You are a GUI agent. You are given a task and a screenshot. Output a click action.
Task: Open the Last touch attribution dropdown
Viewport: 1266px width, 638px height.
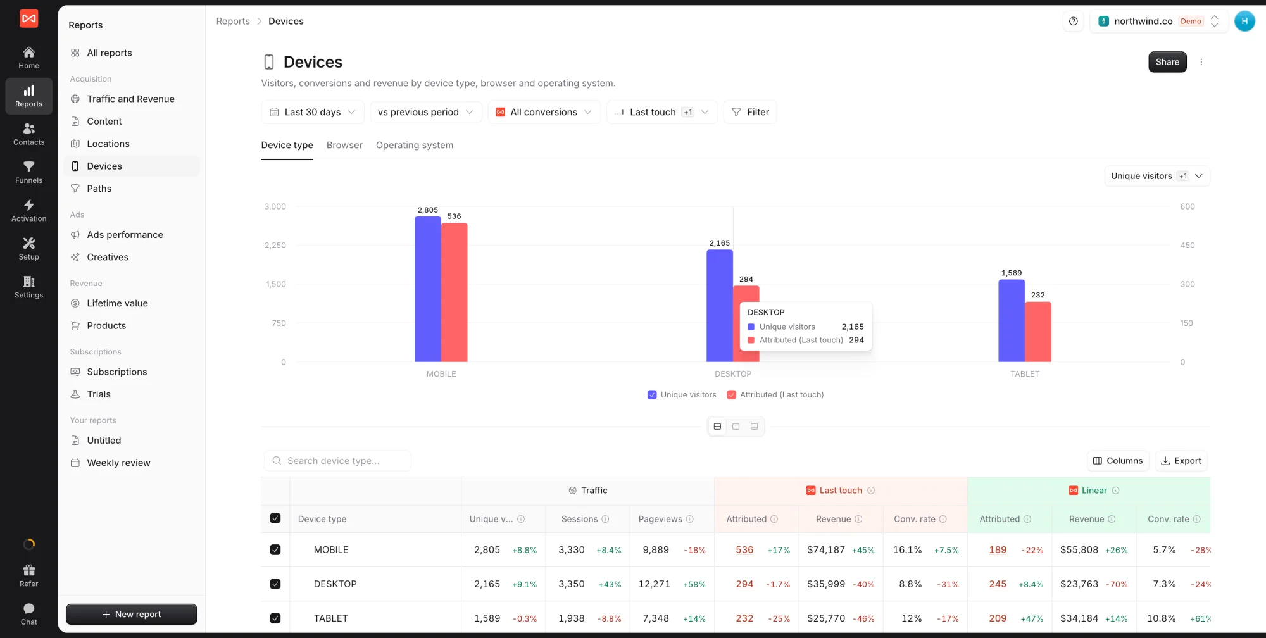pyautogui.click(x=661, y=112)
